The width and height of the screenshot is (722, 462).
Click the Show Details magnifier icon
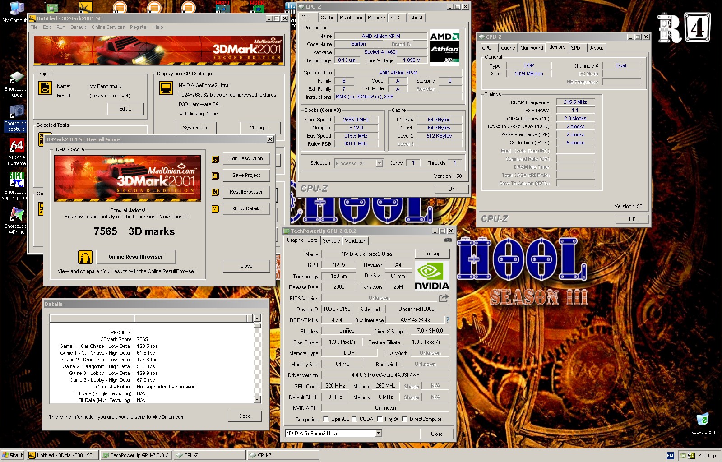coord(215,209)
